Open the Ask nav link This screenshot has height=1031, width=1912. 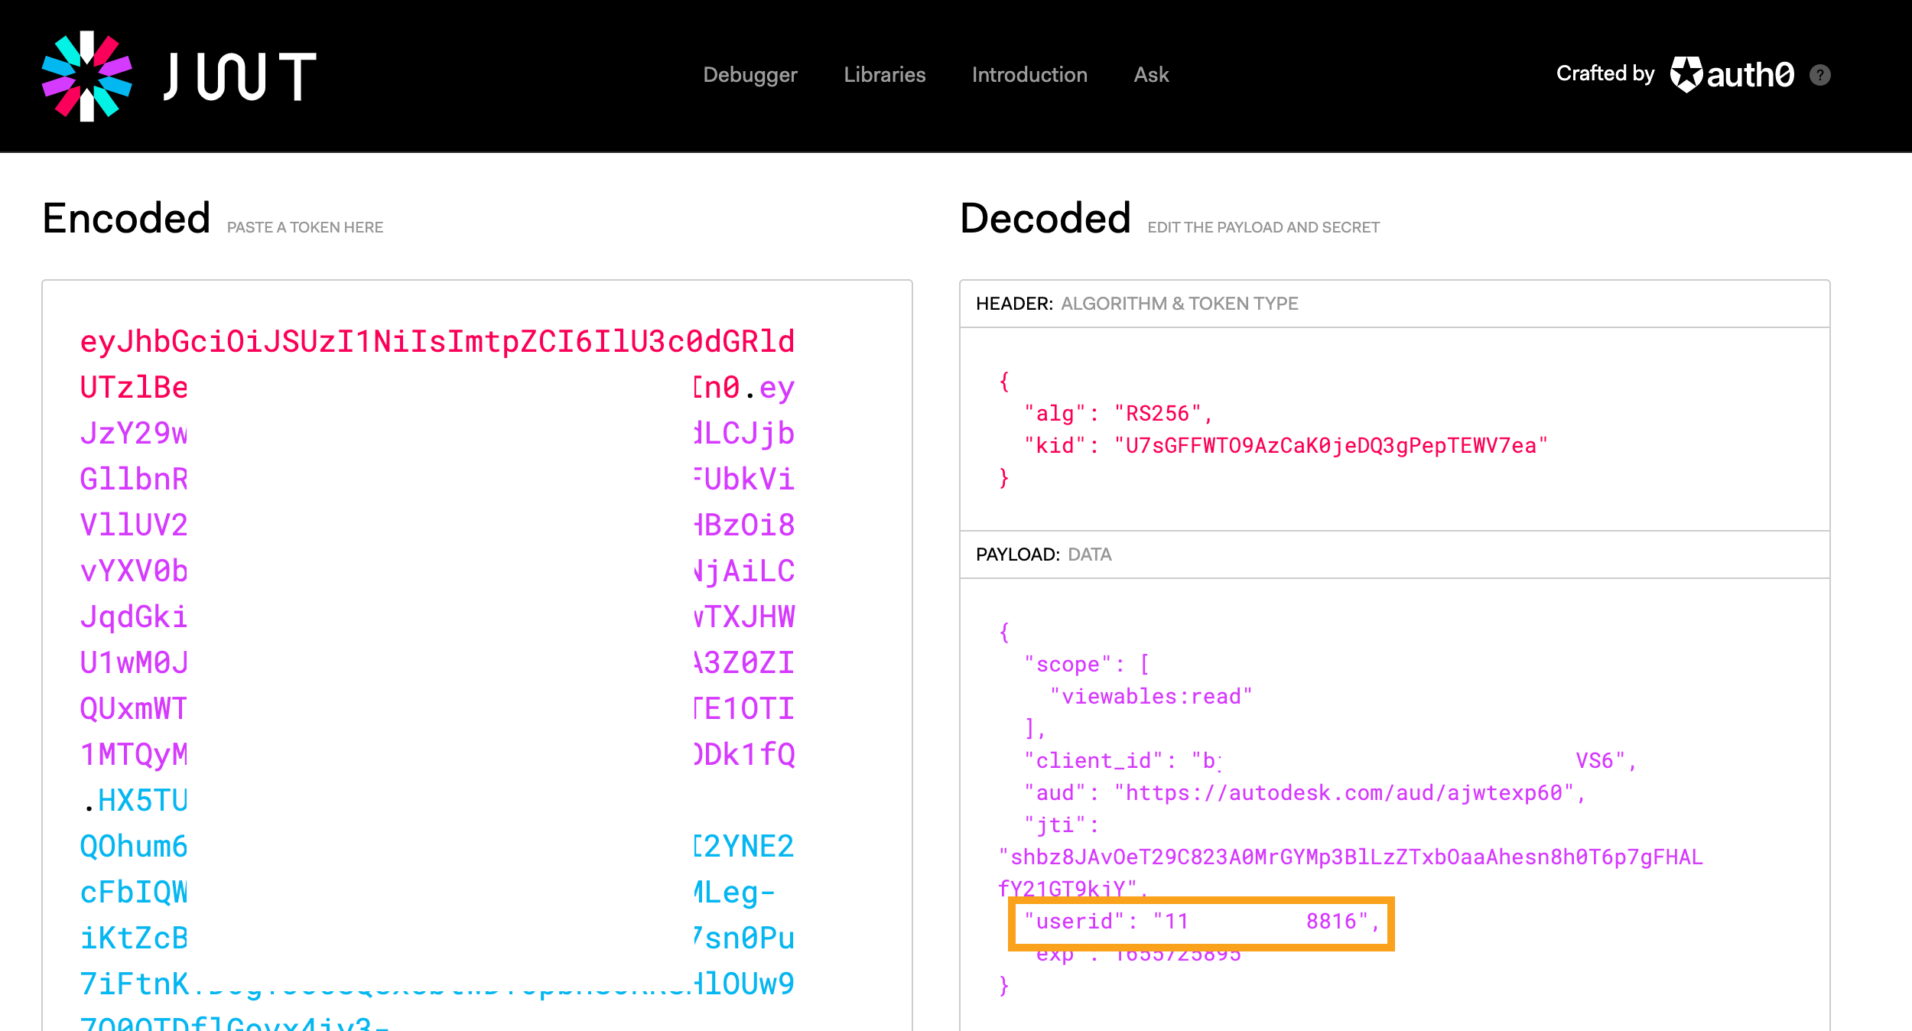click(1150, 75)
